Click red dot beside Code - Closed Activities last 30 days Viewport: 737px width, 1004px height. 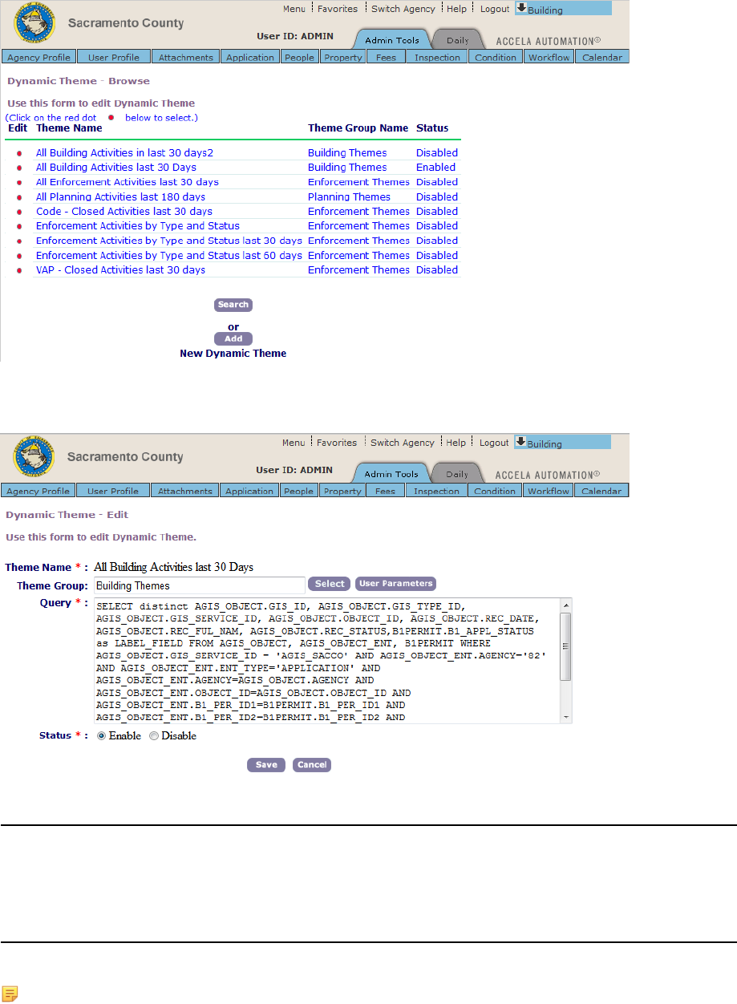point(18,212)
